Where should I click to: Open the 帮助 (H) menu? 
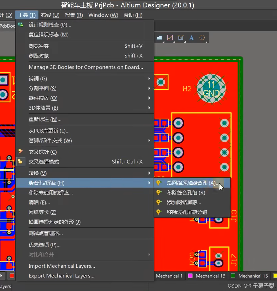coord(133,15)
